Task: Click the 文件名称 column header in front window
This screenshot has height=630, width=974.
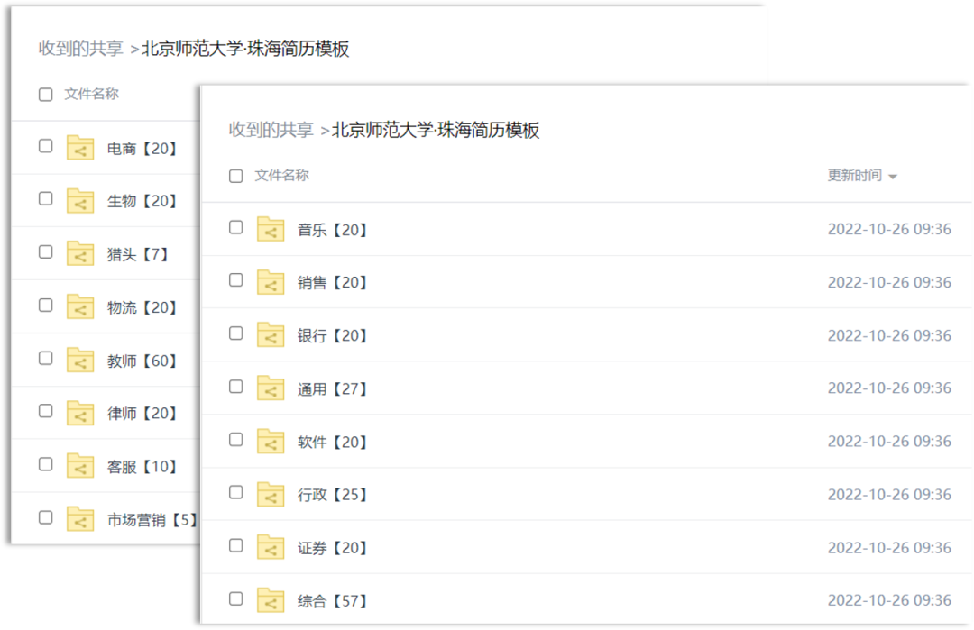Action: pyautogui.click(x=281, y=176)
